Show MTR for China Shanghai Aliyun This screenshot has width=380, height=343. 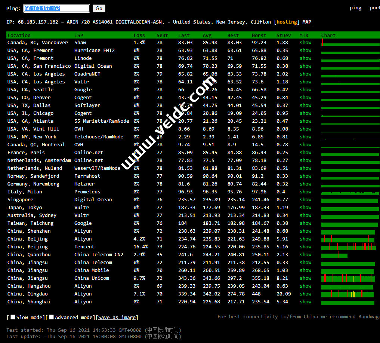point(305,302)
